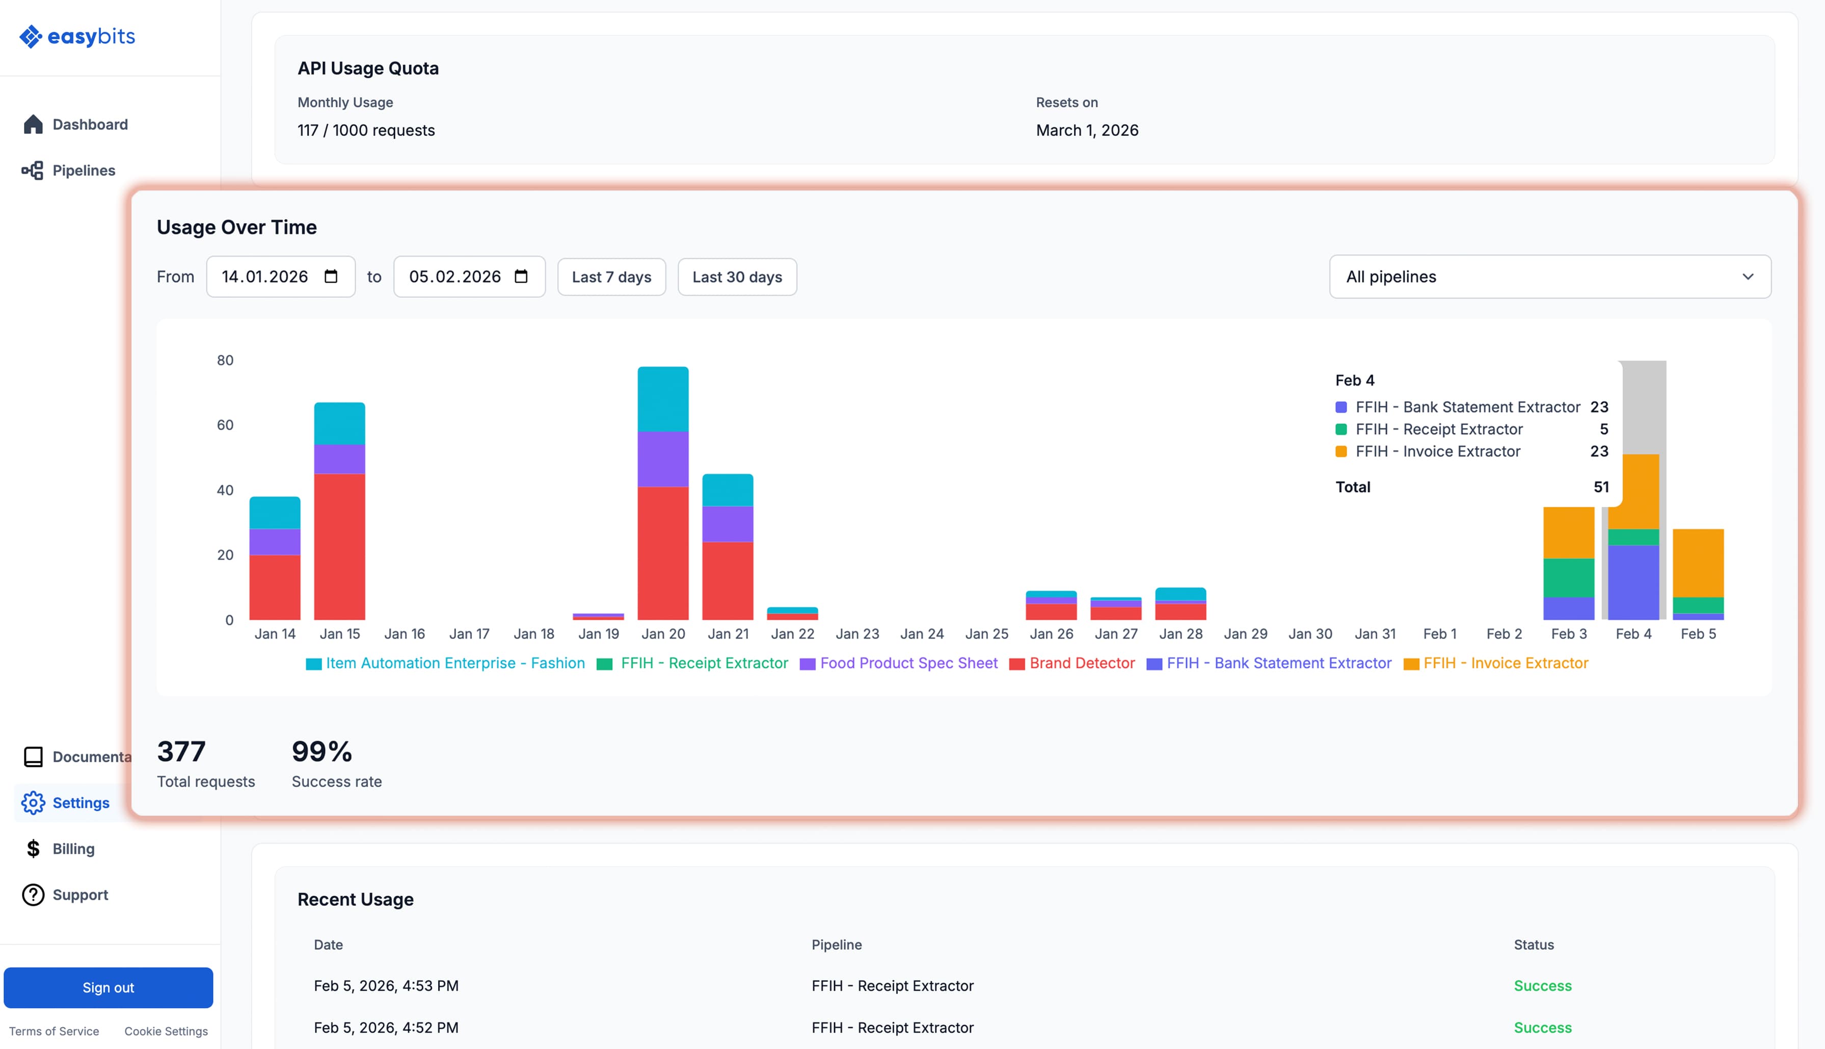Toggle Food Product Spec Sheet legend item

[908, 664]
